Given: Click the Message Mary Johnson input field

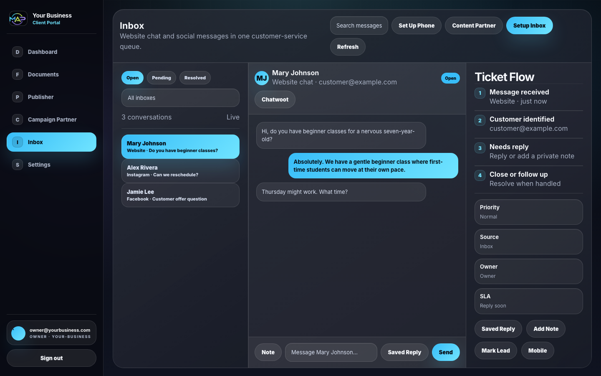Looking at the screenshot, I should (331, 352).
